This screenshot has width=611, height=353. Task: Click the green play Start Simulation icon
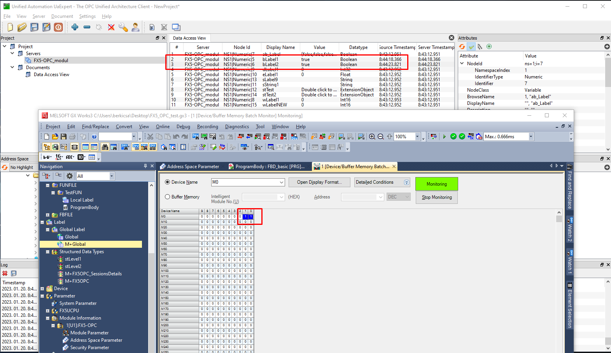click(444, 137)
